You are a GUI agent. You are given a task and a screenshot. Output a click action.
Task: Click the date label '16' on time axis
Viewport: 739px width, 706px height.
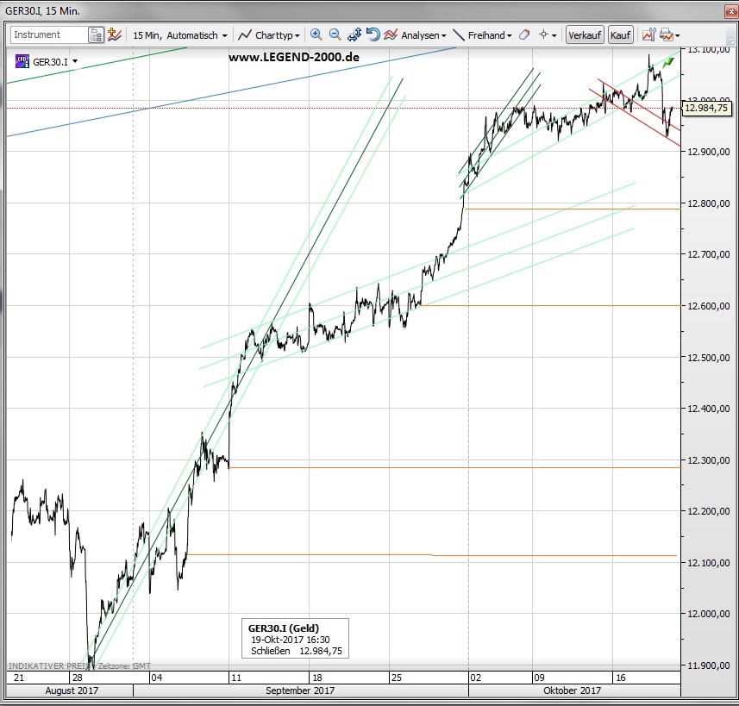click(x=621, y=678)
